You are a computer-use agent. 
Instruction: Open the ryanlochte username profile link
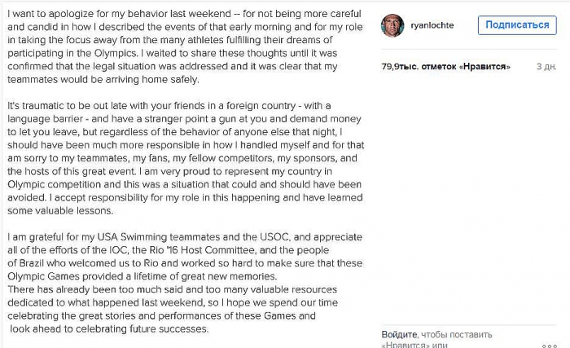coord(435,25)
